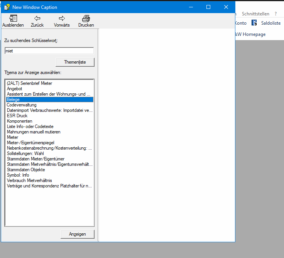Viewport: 284px width, 258px height.
Task: Click the Ausblenden hide-panel icon
Action: pyautogui.click(x=13, y=18)
